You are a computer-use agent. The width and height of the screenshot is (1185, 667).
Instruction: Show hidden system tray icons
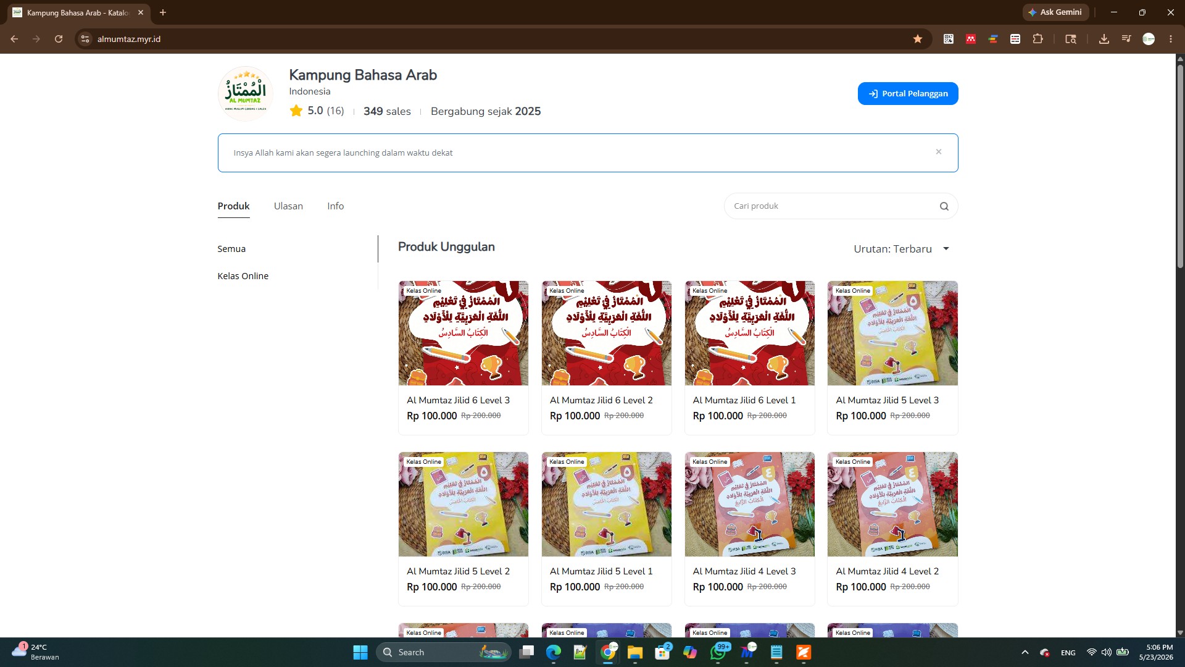coord(1025,652)
